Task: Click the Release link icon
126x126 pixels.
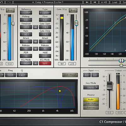Action: click(x=36, y=49)
